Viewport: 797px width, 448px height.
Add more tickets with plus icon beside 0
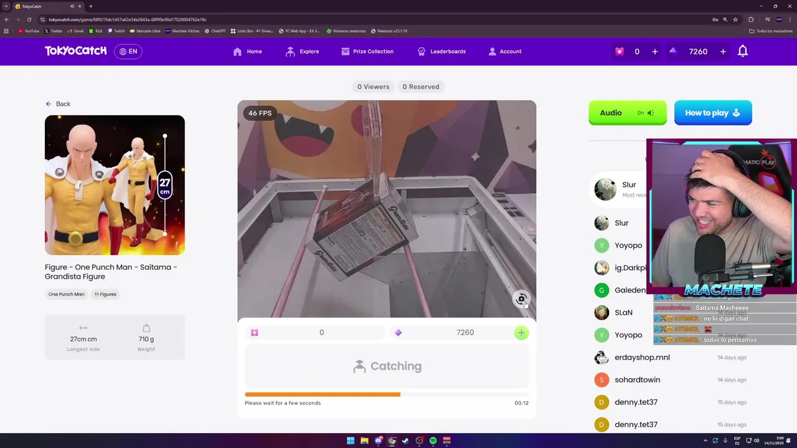coord(654,52)
